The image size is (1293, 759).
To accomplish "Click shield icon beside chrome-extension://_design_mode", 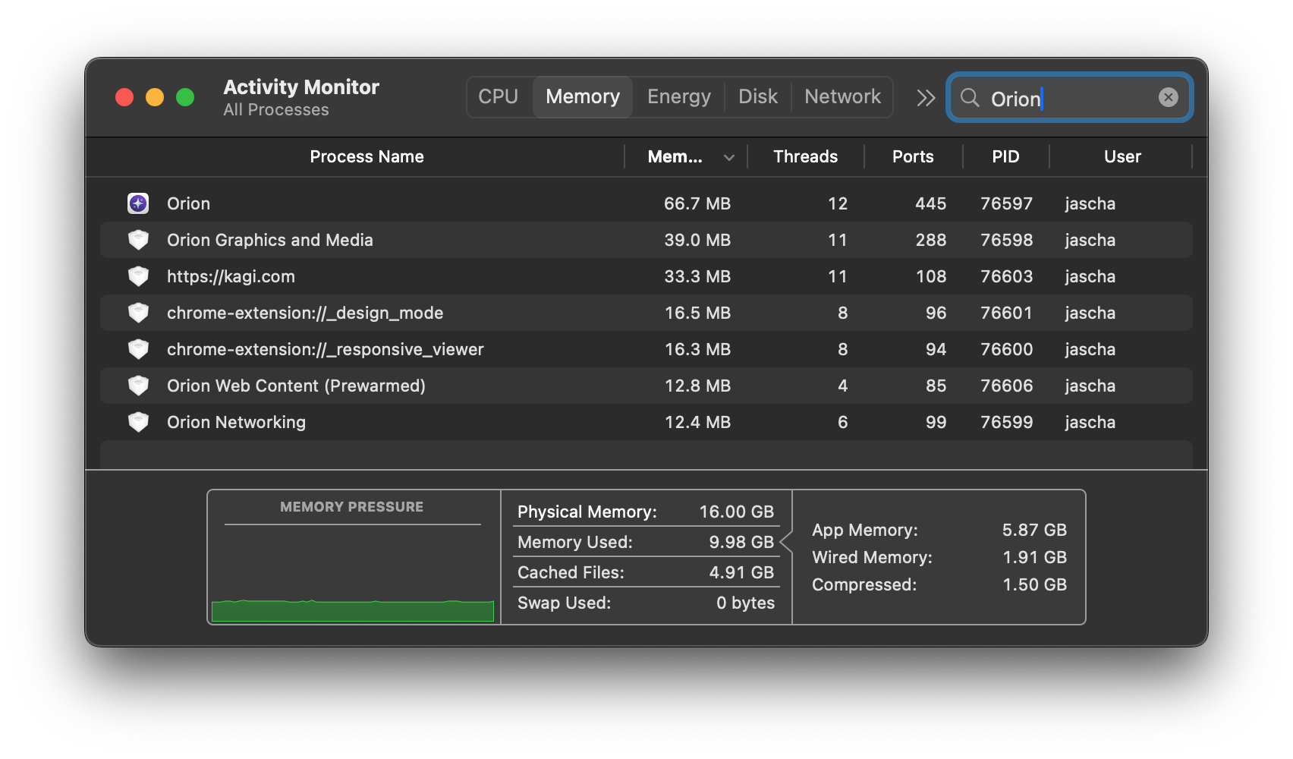I will tap(138, 313).
